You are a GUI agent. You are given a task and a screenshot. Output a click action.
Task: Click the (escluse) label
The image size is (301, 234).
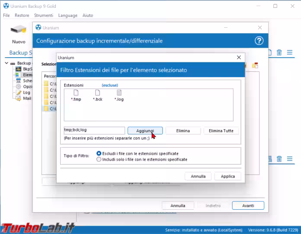pyautogui.click(x=110, y=85)
